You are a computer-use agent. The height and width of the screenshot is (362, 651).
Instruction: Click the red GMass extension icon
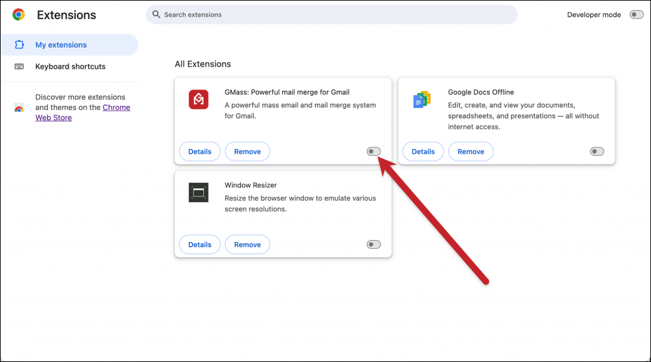[199, 100]
